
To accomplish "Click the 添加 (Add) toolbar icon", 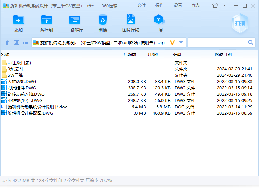I will click(19, 20).
